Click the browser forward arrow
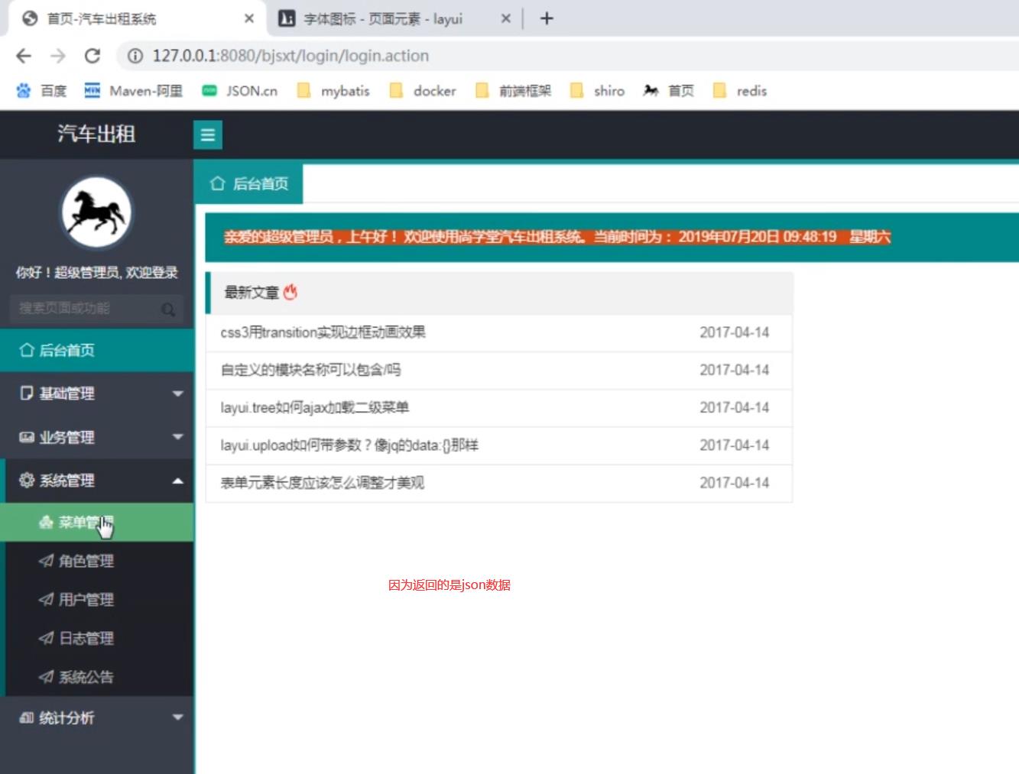The image size is (1019, 774). (58, 56)
